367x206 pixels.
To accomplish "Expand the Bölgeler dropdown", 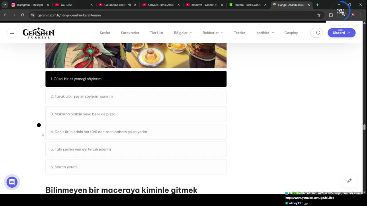I will (x=183, y=33).
